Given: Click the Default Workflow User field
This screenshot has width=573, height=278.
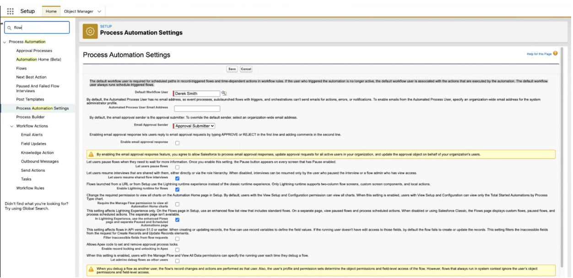Looking at the screenshot, I should [x=197, y=93].
